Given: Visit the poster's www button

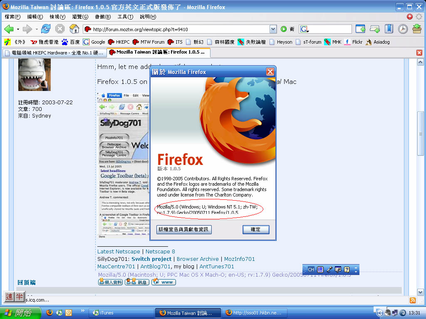Looking at the screenshot, I should (x=163, y=282).
